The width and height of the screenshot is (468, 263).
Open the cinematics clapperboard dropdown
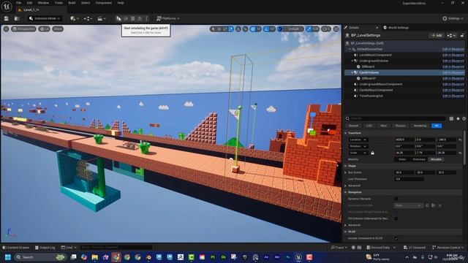coord(101,18)
